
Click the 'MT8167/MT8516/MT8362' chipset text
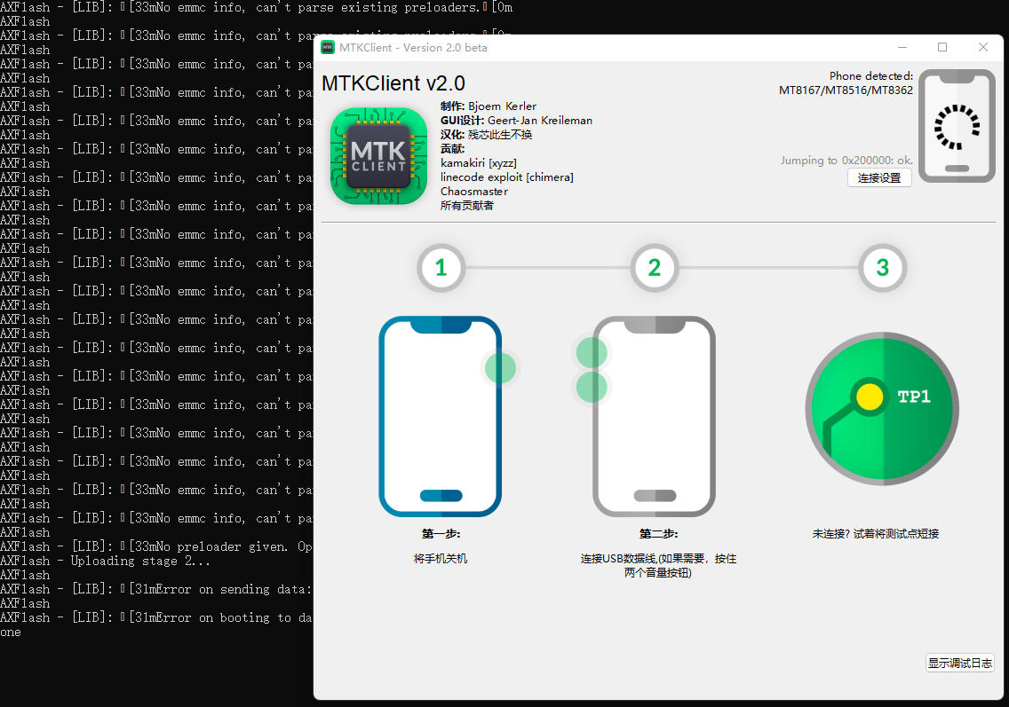[x=846, y=90]
